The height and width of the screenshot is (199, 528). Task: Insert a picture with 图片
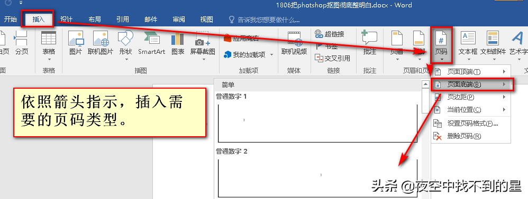point(76,43)
